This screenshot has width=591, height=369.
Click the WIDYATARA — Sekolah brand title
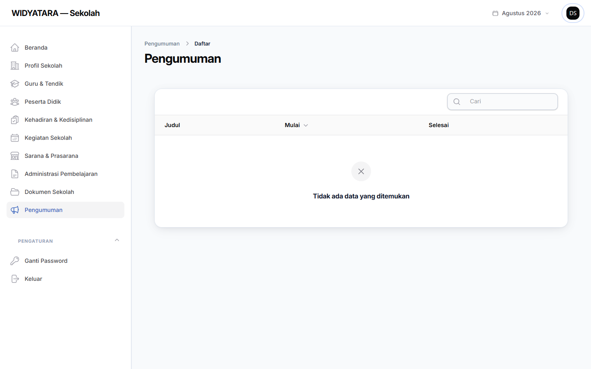point(56,13)
